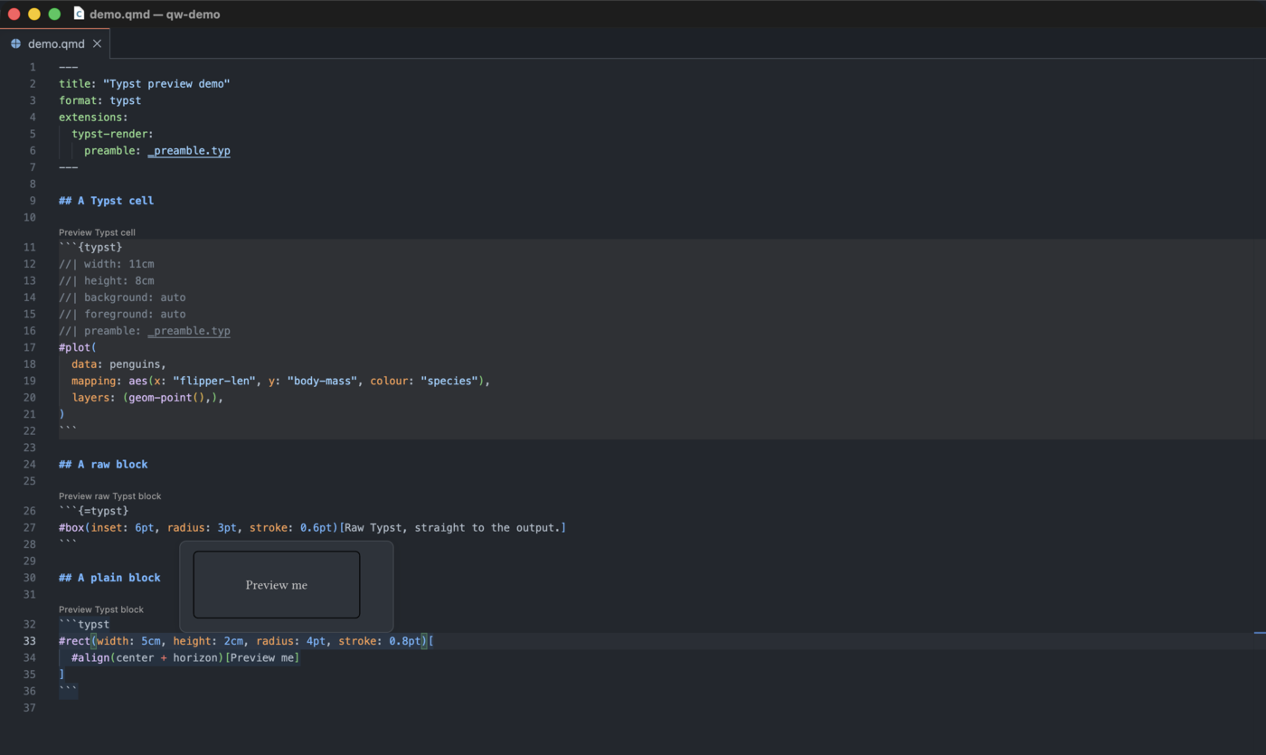Screen dimensions: 1266x755
Task: Click 'typst-render:' on line 5
Action: 112,134
